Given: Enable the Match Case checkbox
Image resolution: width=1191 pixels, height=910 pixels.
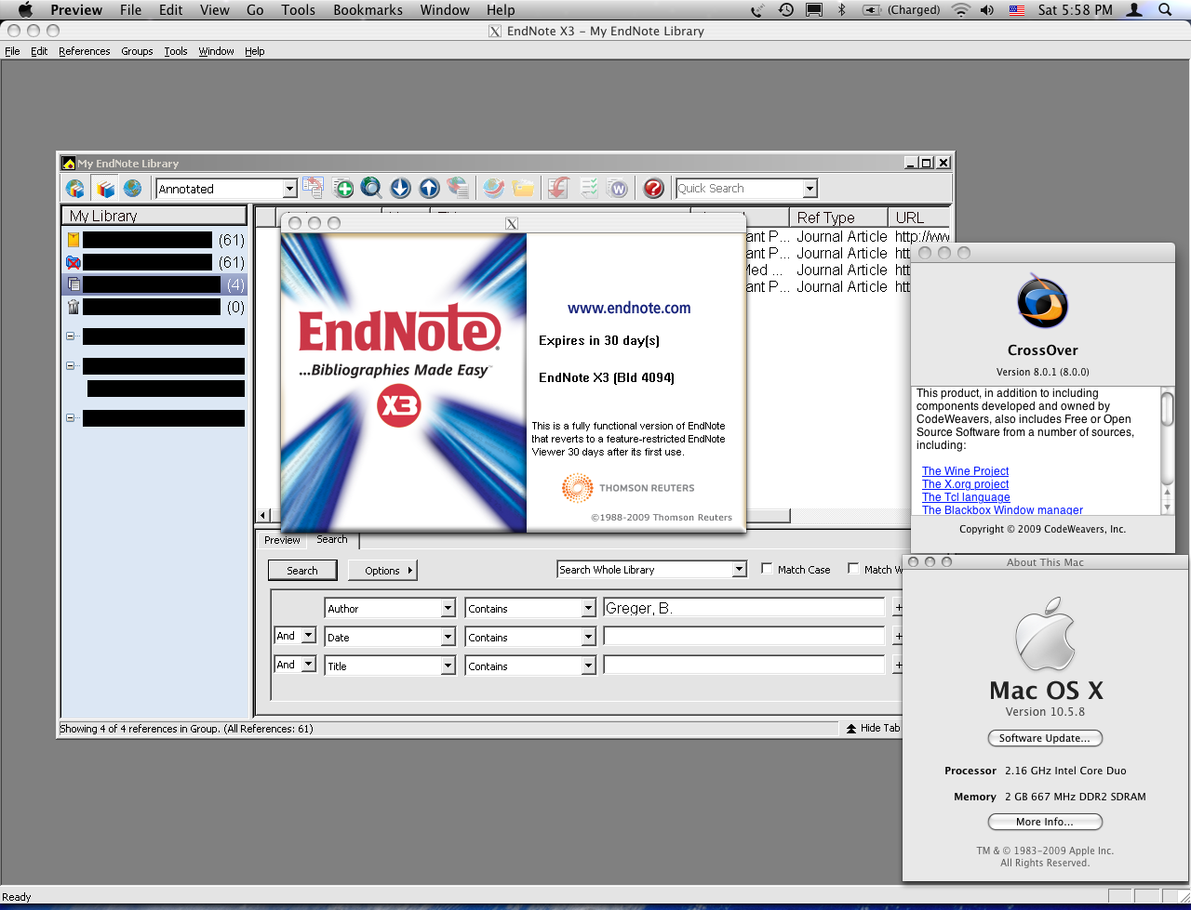Looking at the screenshot, I should click(767, 569).
